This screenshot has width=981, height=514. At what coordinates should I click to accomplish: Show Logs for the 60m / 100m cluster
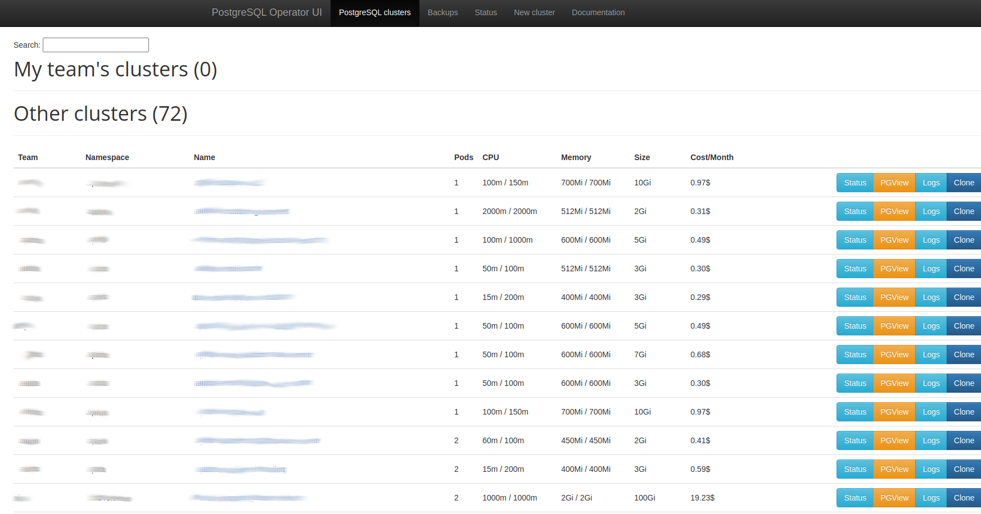pyautogui.click(x=931, y=440)
